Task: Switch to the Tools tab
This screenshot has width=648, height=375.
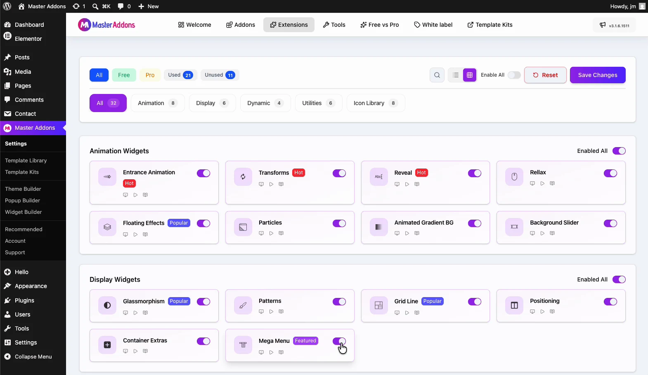Action: (334, 25)
